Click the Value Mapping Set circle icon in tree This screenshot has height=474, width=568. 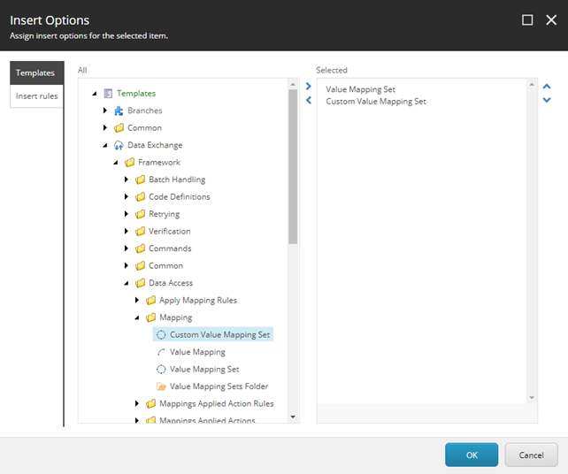[x=161, y=370]
